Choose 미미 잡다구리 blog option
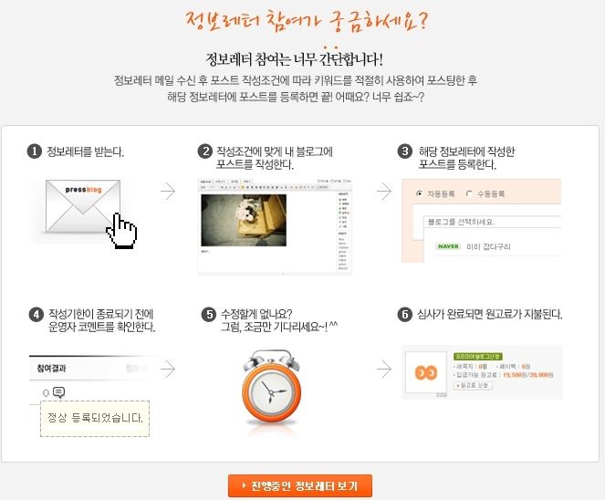The width and height of the screenshot is (605, 500). (x=488, y=246)
